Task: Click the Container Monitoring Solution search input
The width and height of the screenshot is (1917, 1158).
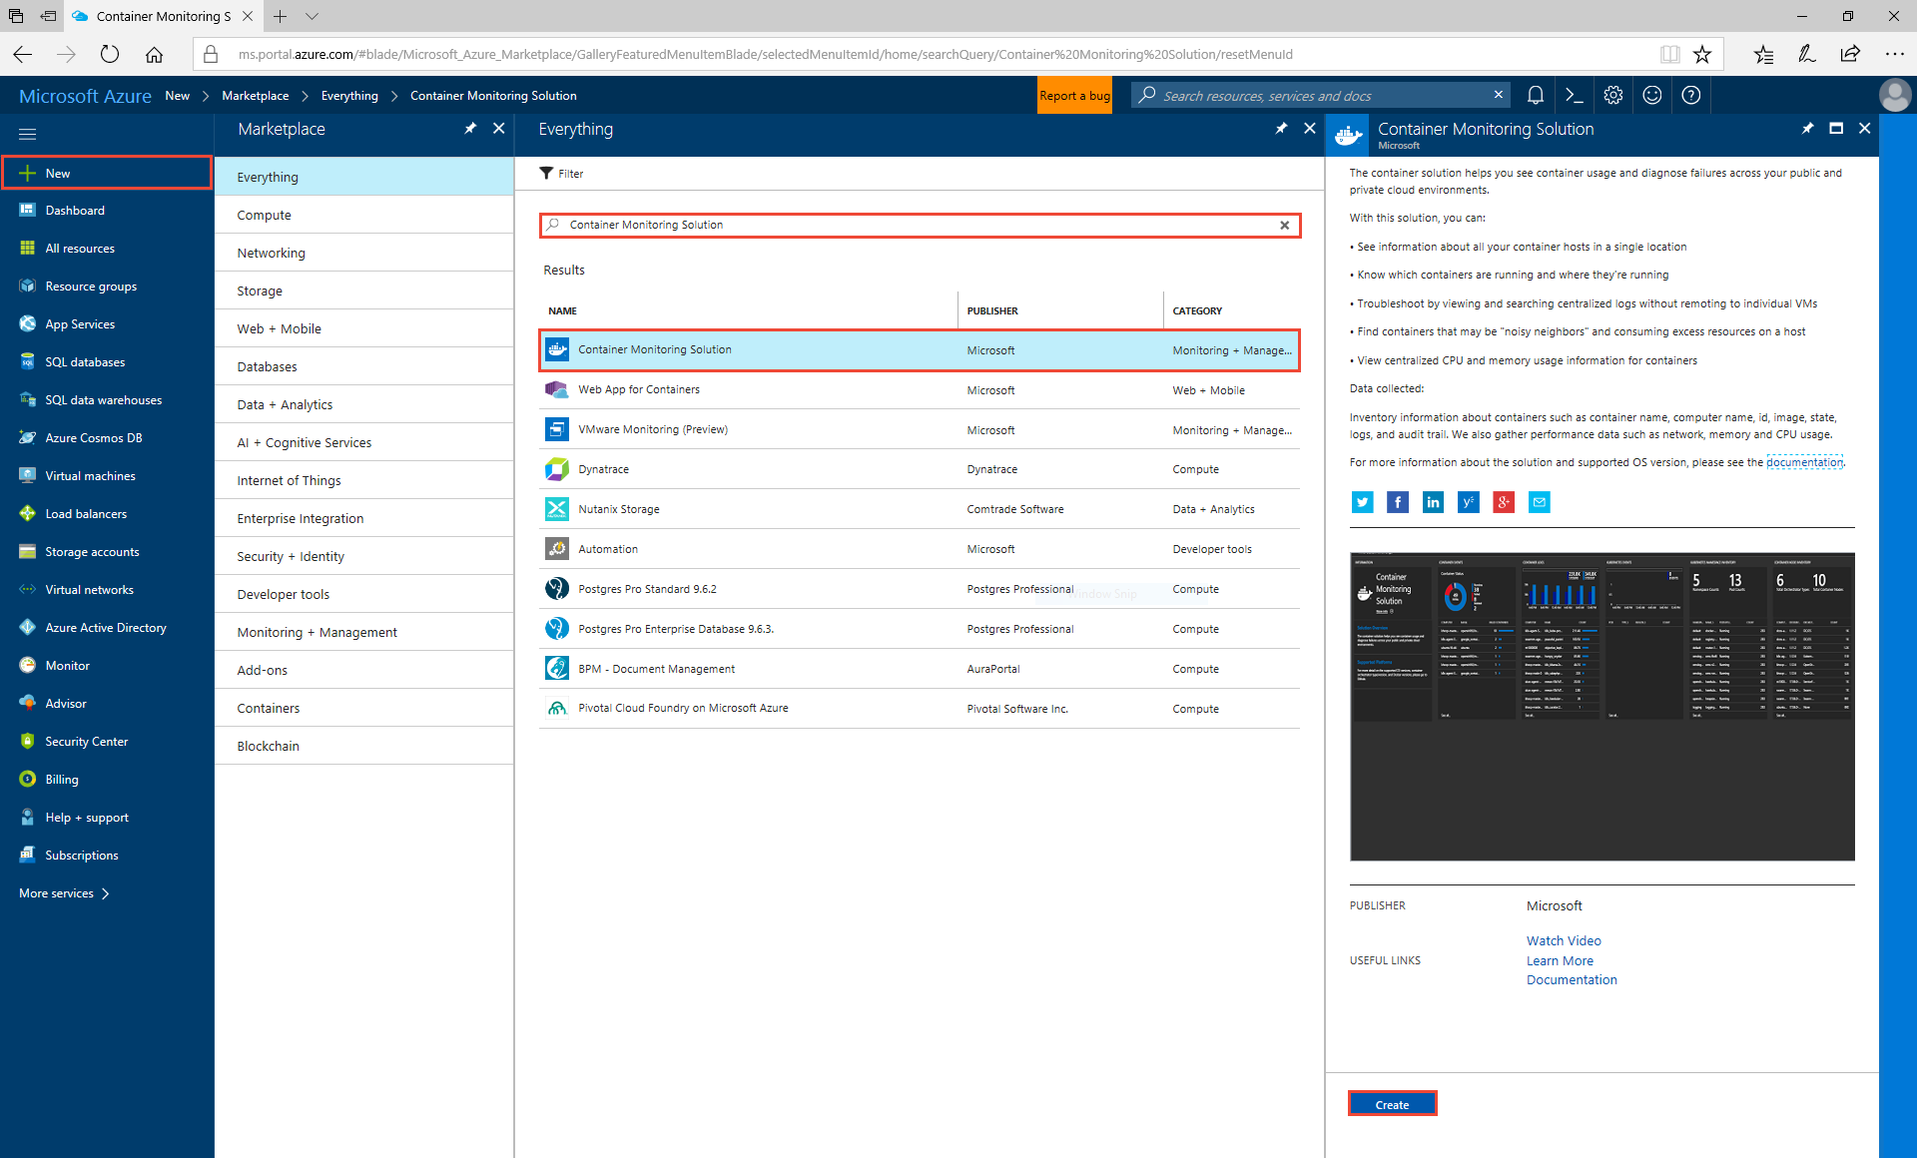Action: pyautogui.click(x=919, y=225)
